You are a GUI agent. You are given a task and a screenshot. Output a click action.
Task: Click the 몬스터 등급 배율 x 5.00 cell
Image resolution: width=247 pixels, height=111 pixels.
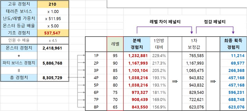[53, 26]
